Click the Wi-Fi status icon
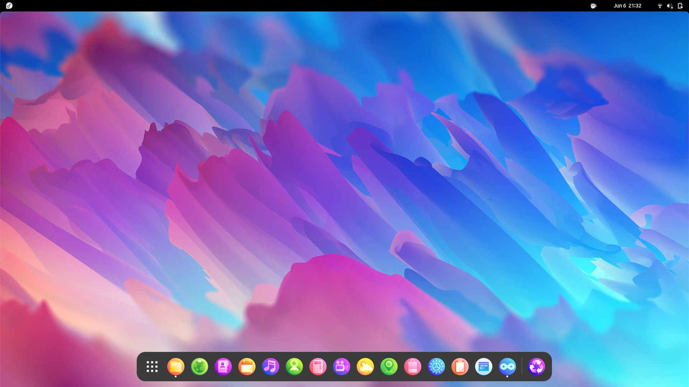This screenshot has height=387, width=689. click(x=660, y=6)
